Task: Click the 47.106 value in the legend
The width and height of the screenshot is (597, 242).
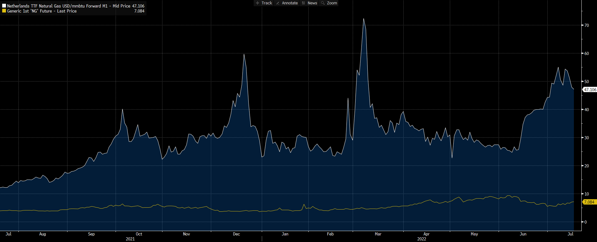Action: 138,6
